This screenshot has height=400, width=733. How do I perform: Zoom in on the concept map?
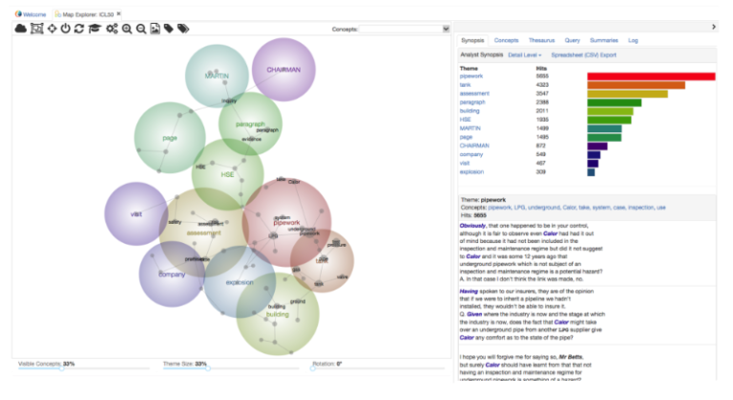coord(127,30)
